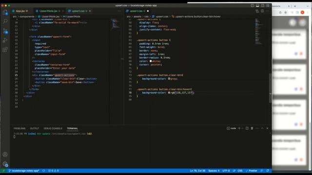This screenshot has width=312, height=175.
Task: Click the localstorage-notes-app branch in status bar
Action: 24,171
